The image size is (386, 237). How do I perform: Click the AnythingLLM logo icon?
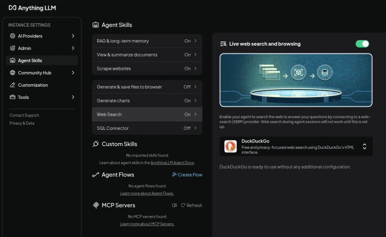(x=12, y=8)
